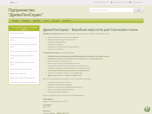This screenshot has width=152, height=114.
Task: Click the address line Харків, пр. Ново-Баварський
Action: tap(56, 101)
